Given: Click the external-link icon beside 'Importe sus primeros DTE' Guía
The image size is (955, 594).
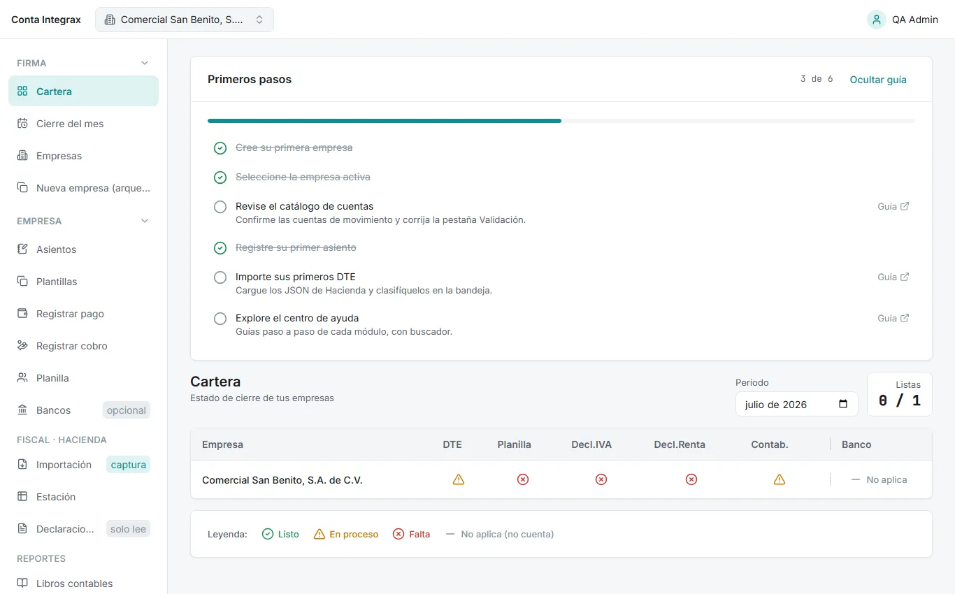Looking at the screenshot, I should point(905,277).
